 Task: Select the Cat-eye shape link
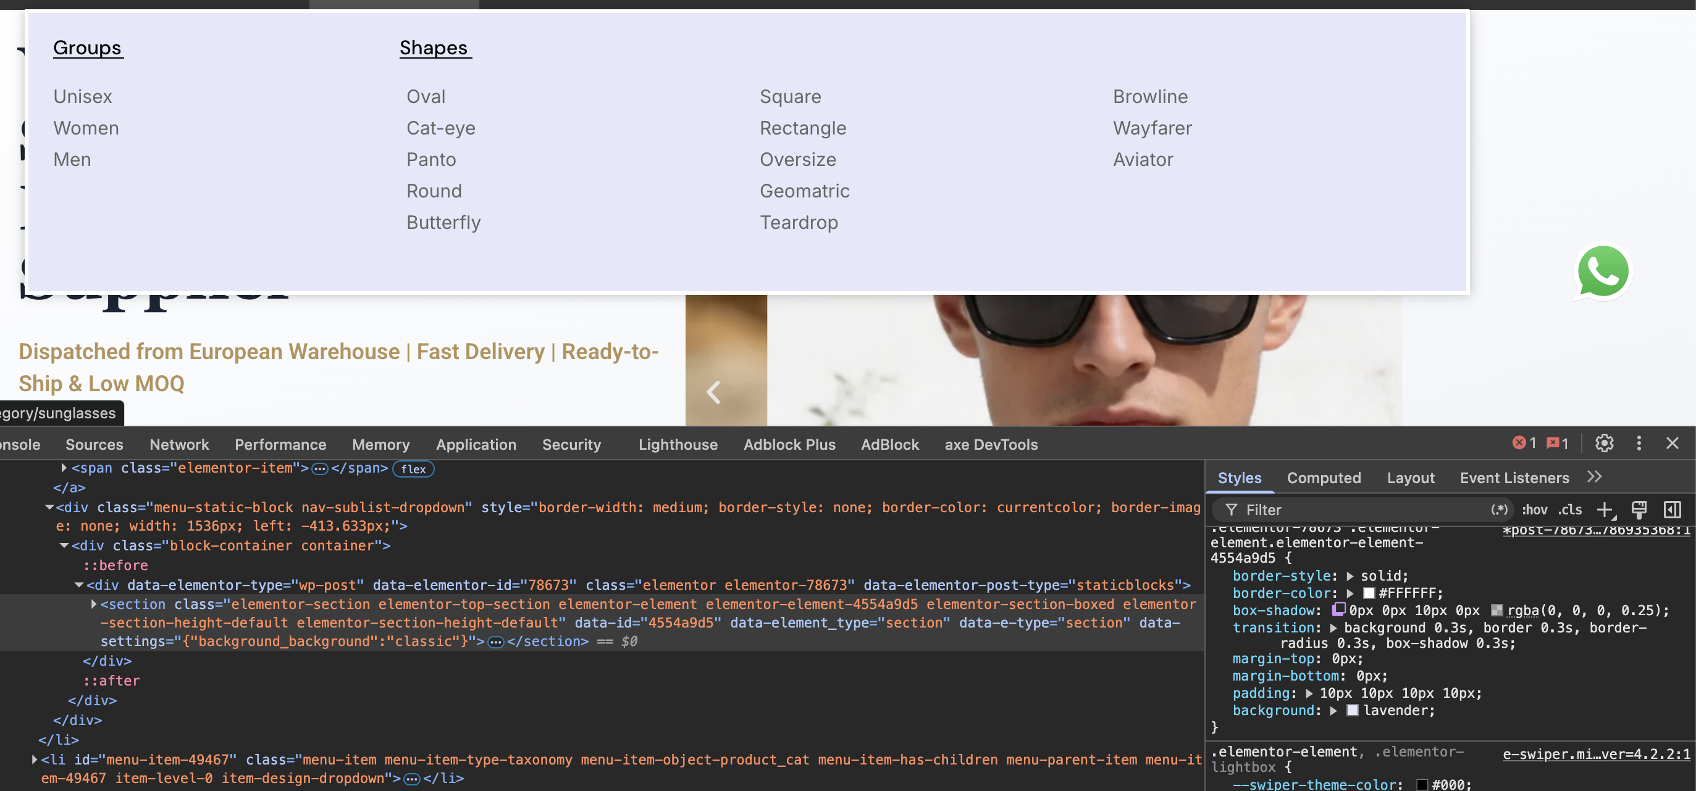(440, 128)
